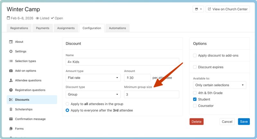
Task: Click the red Delete button
Action: pos(196,122)
